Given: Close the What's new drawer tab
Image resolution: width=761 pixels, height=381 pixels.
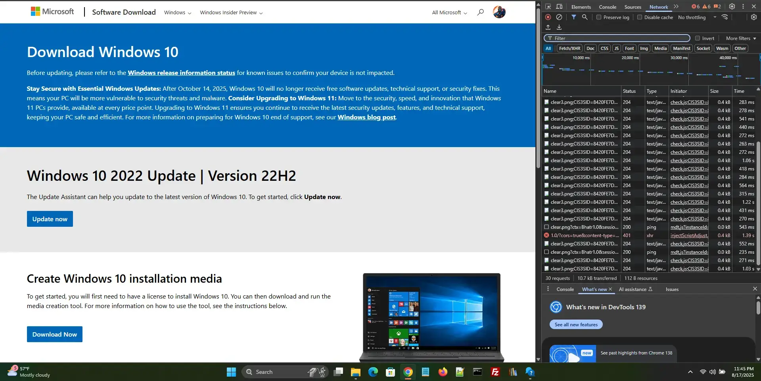Looking at the screenshot, I should (610, 289).
